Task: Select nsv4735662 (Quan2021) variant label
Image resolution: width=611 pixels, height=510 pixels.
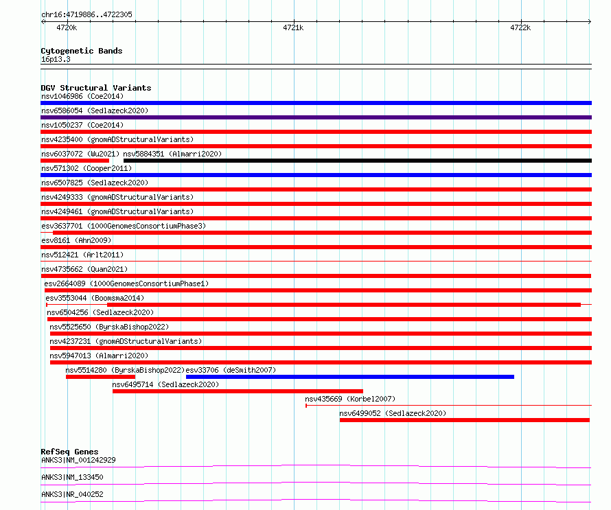Action: (84, 269)
